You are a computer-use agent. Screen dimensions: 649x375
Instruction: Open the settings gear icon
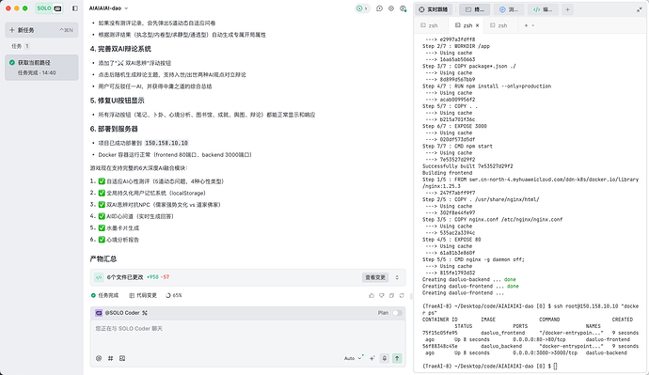[x=391, y=8]
